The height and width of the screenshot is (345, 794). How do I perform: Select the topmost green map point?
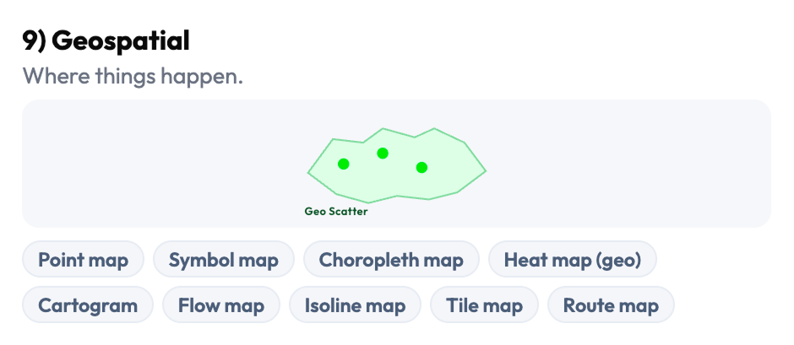pyautogui.click(x=383, y=153)
